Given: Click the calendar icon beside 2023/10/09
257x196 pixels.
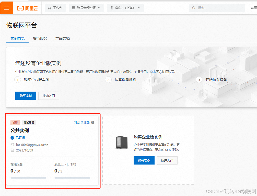Looking at the screenshot, I should point(12,150).
